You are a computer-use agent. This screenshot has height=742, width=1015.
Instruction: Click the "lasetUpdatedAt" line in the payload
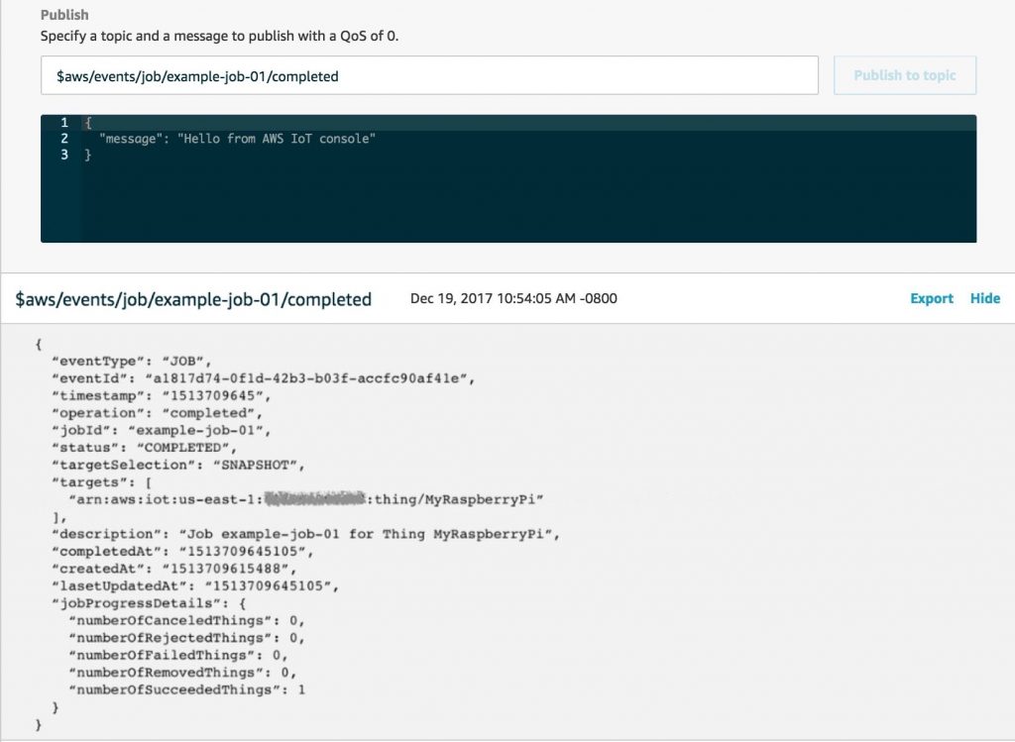(x=195, y=586)
